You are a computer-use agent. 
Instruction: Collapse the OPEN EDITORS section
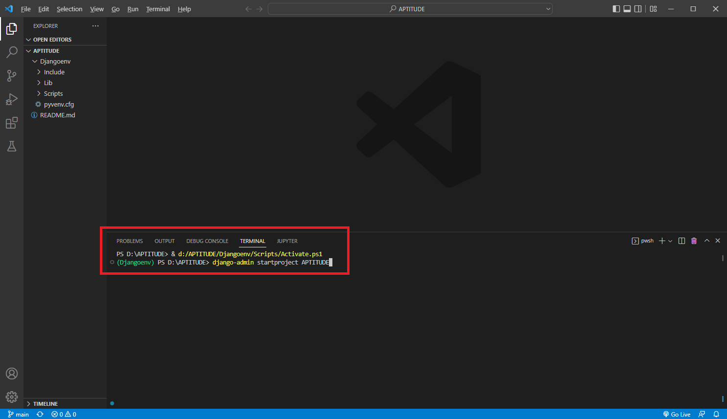point(65,40)
